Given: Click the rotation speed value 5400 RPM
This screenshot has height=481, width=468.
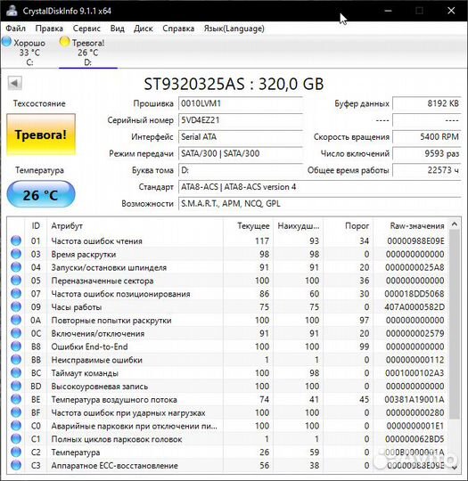Looking at the screenshot, I should 427,136.
